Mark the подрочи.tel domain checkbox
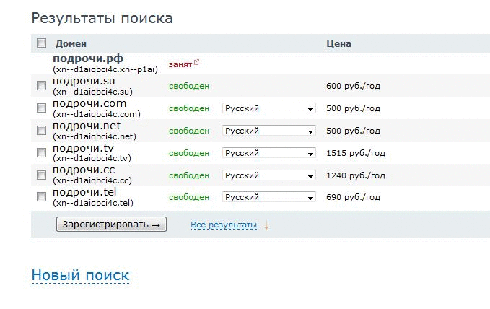490x309 pixels. point(42,196)
